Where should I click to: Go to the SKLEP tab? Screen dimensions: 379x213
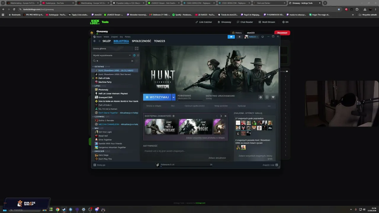coord(107,41)
